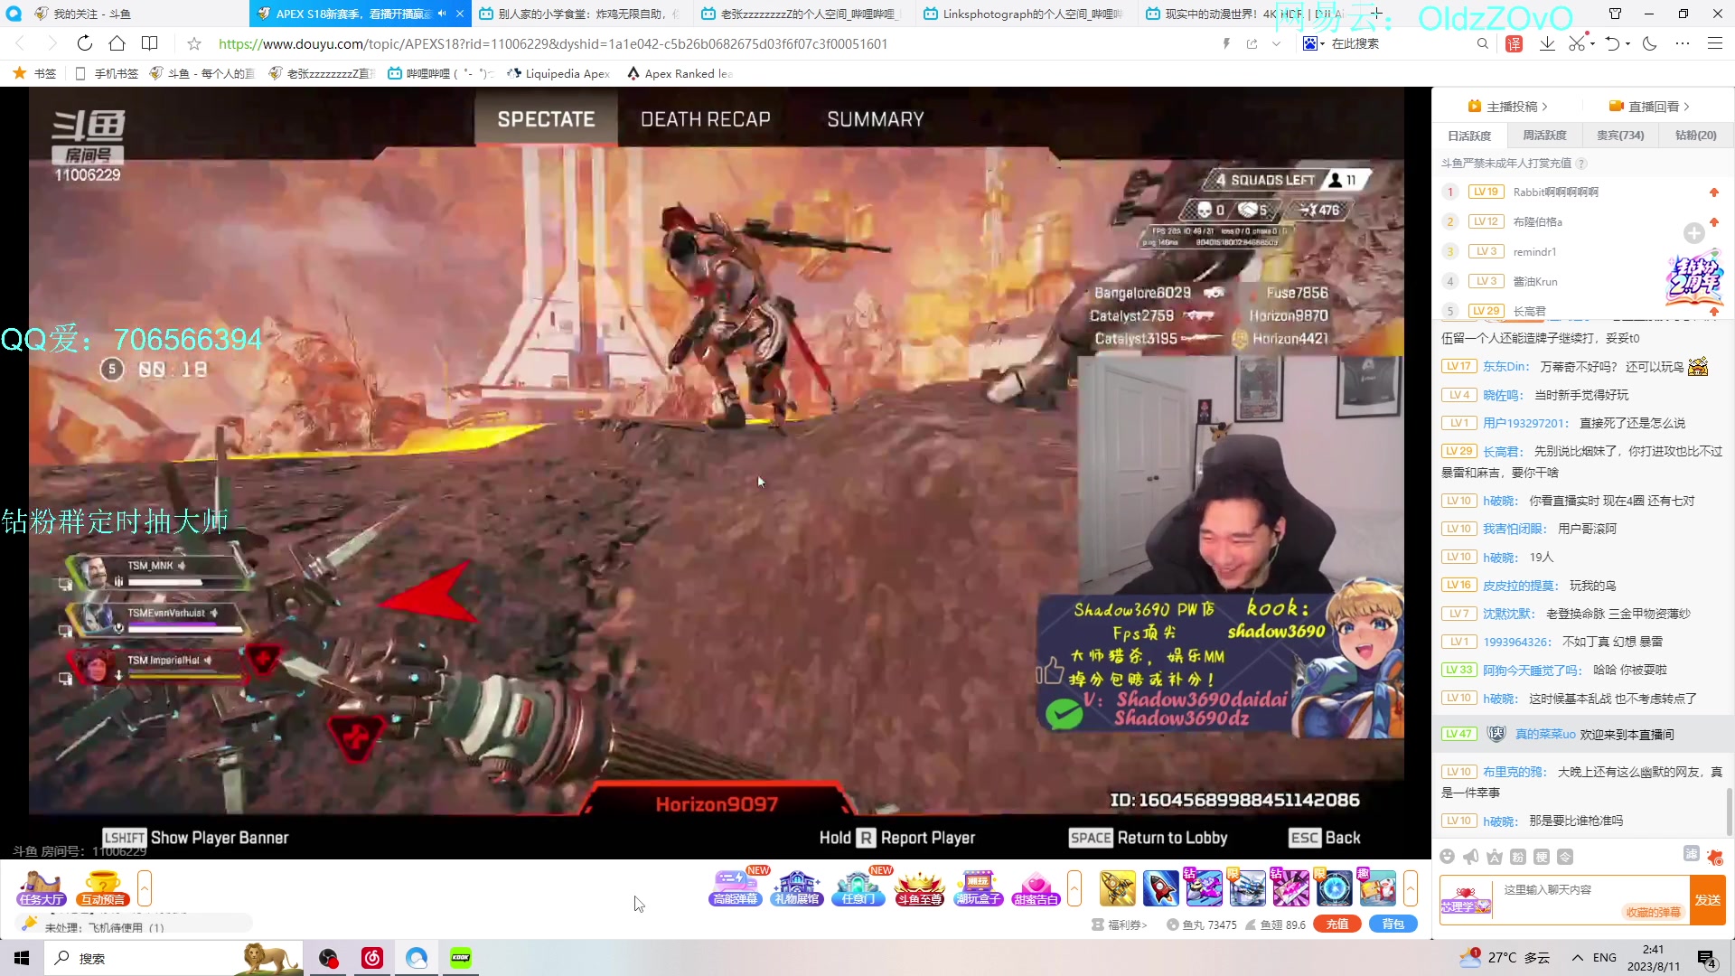Screen dimensions: 1735x976
Task: Switch to the 别人家的小学食堂 browser tab
Action: [581, 14]
